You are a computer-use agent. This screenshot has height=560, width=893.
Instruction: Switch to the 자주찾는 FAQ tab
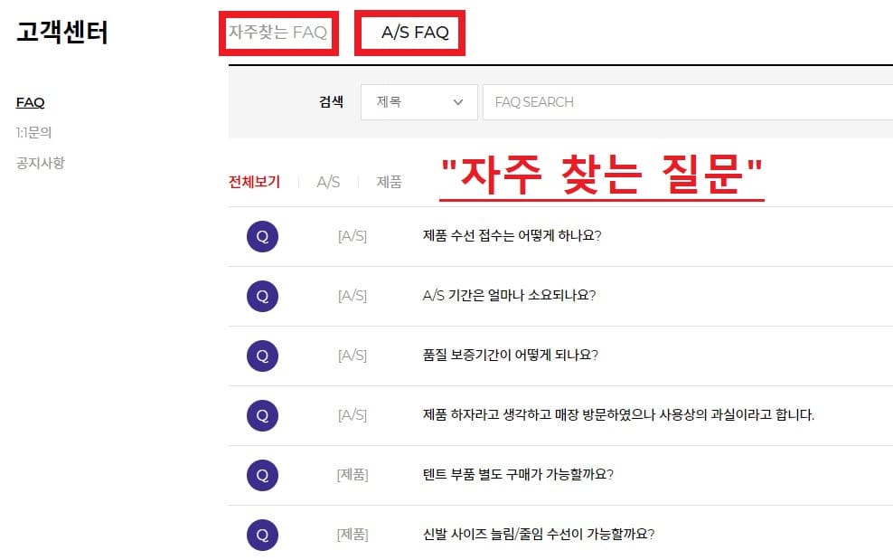(x=277, y=33)
